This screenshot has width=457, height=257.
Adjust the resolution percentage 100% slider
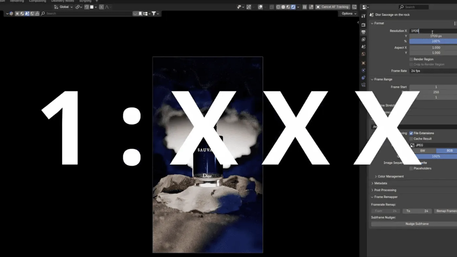tap(433, 41)
